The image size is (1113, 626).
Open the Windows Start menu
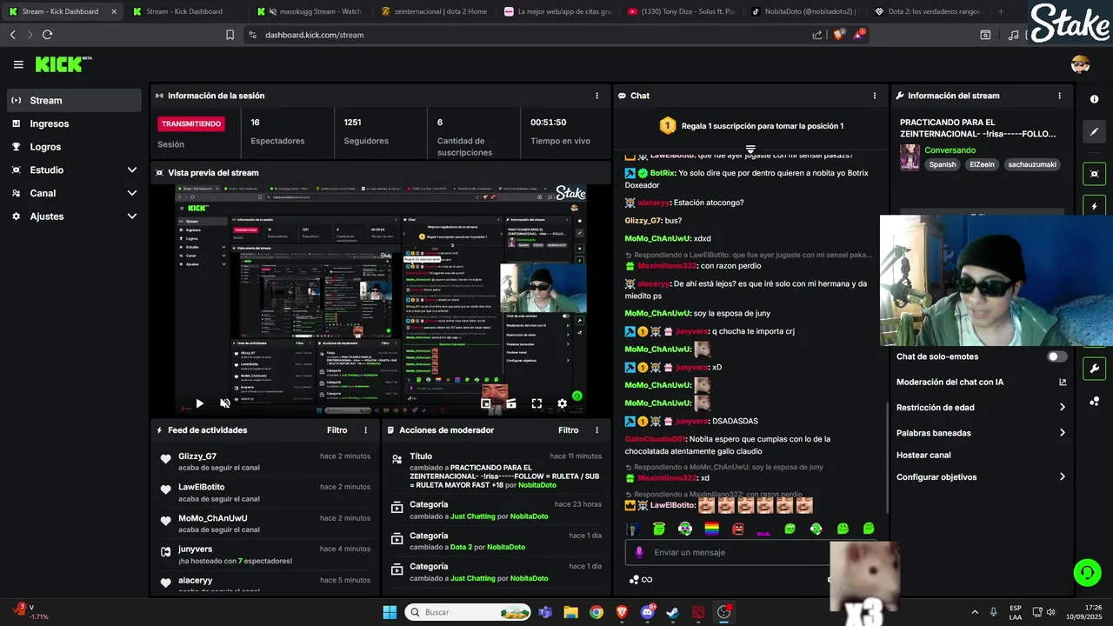tap(390, 612)
